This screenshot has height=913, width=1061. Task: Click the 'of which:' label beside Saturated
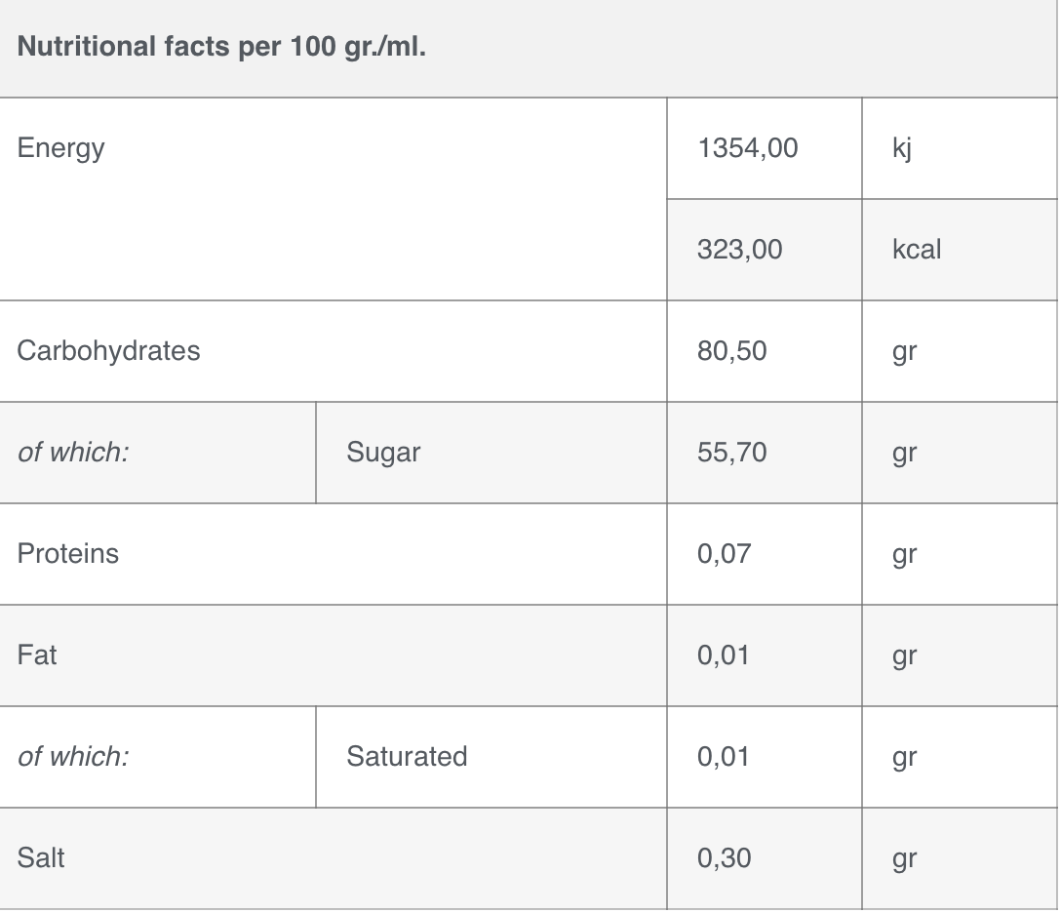point(73,757)
